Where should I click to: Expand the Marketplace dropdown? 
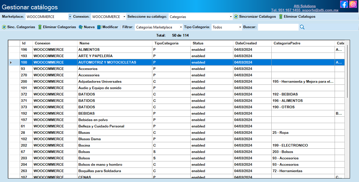click(70, 17)
